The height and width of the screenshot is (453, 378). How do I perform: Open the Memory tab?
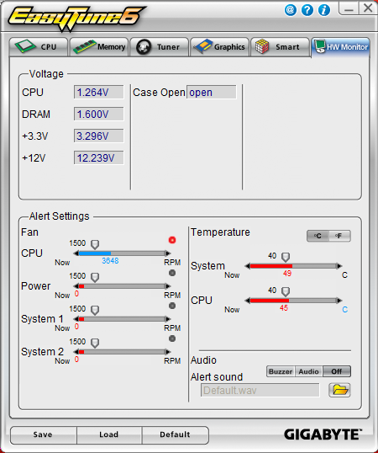coord(99,47)
